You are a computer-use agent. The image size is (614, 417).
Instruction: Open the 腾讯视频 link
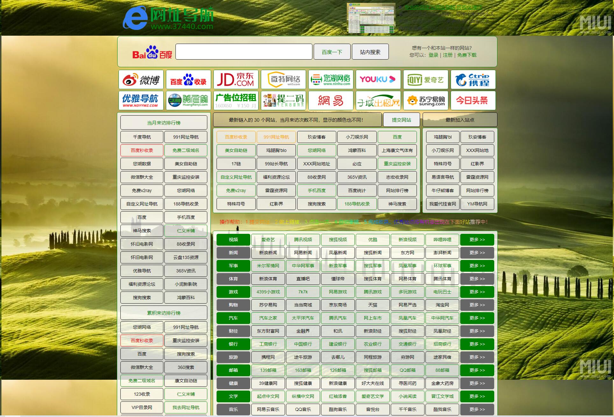[x=303, y=240]
